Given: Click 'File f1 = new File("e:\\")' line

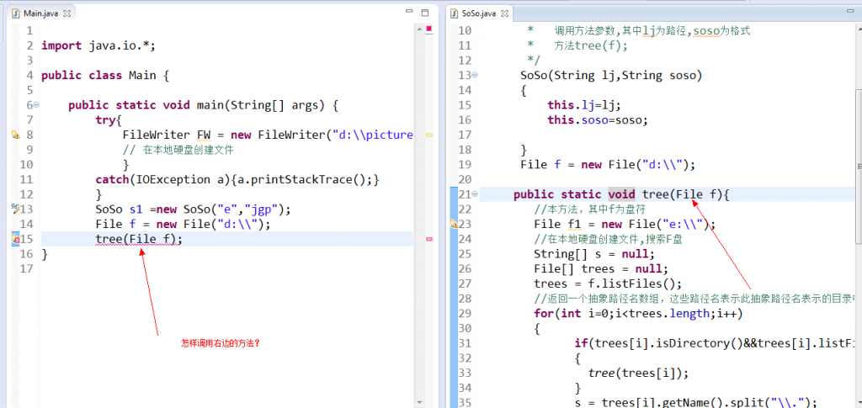Looking at the screenshot, I should 625,224.
